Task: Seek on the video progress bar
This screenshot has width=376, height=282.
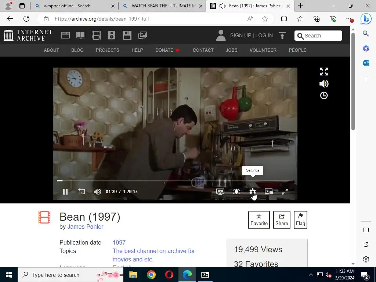Action: pos(175,181)
